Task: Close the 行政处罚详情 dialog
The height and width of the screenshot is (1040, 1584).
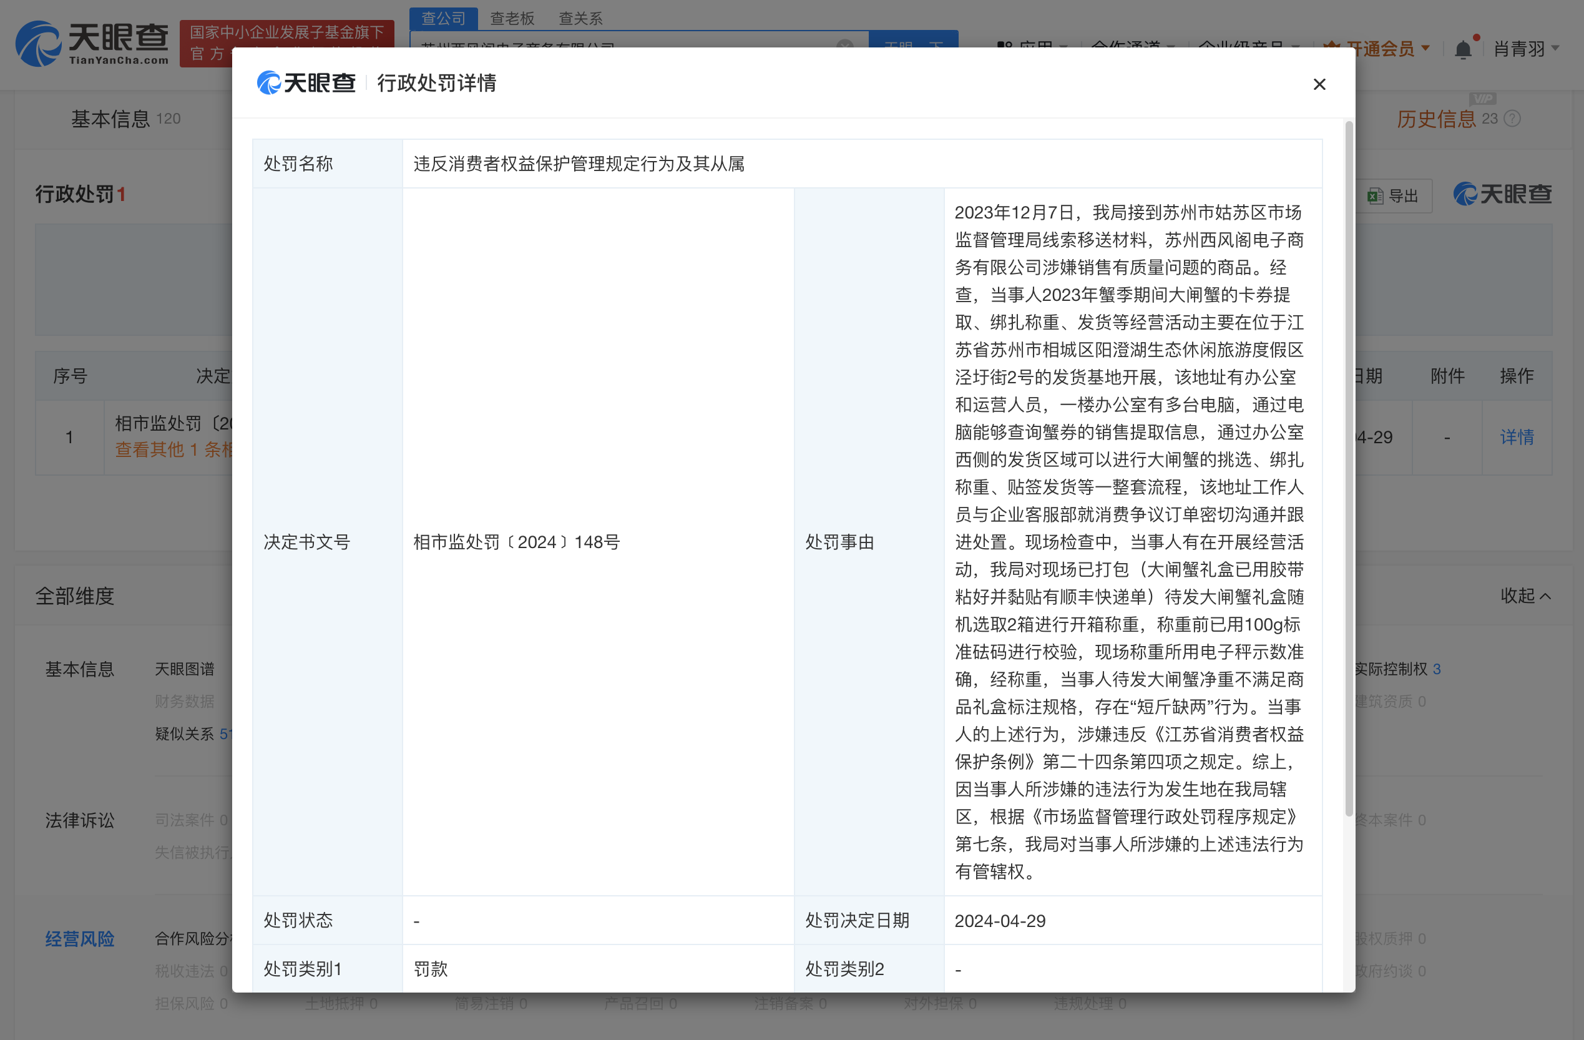Action: pyautogui.click(x=1320, y=84)
